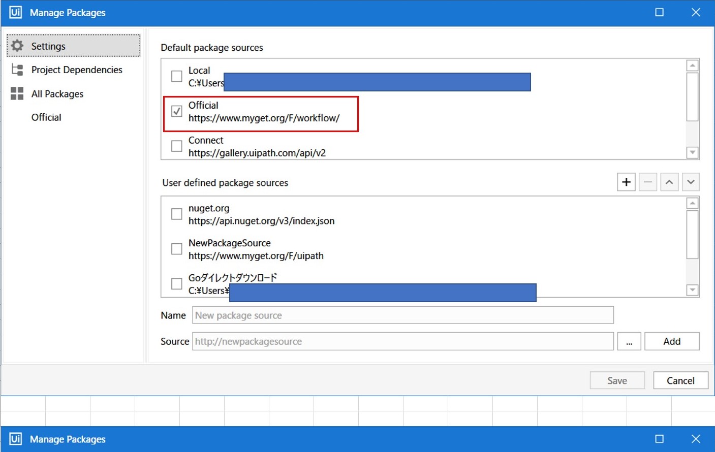The image size is (715, 452).
Task: Open the Settings section in the sidebar
Action: [x=48, y=45]
